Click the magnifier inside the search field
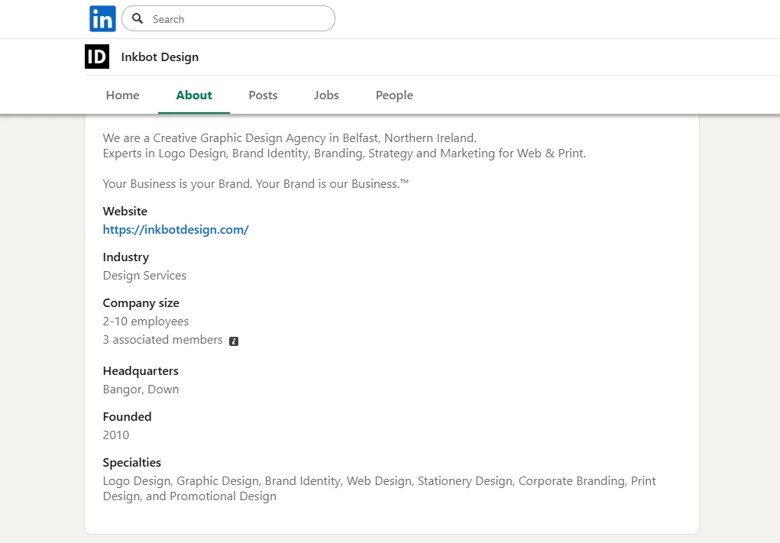This screenshot has width=780, height=543. pos(138,18)
